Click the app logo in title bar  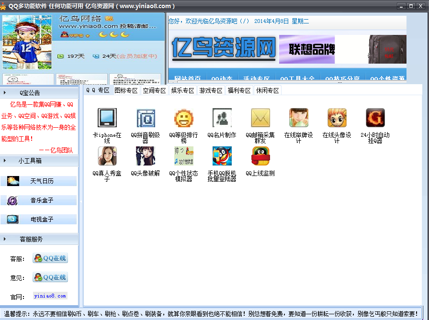[x=3, y=6]
